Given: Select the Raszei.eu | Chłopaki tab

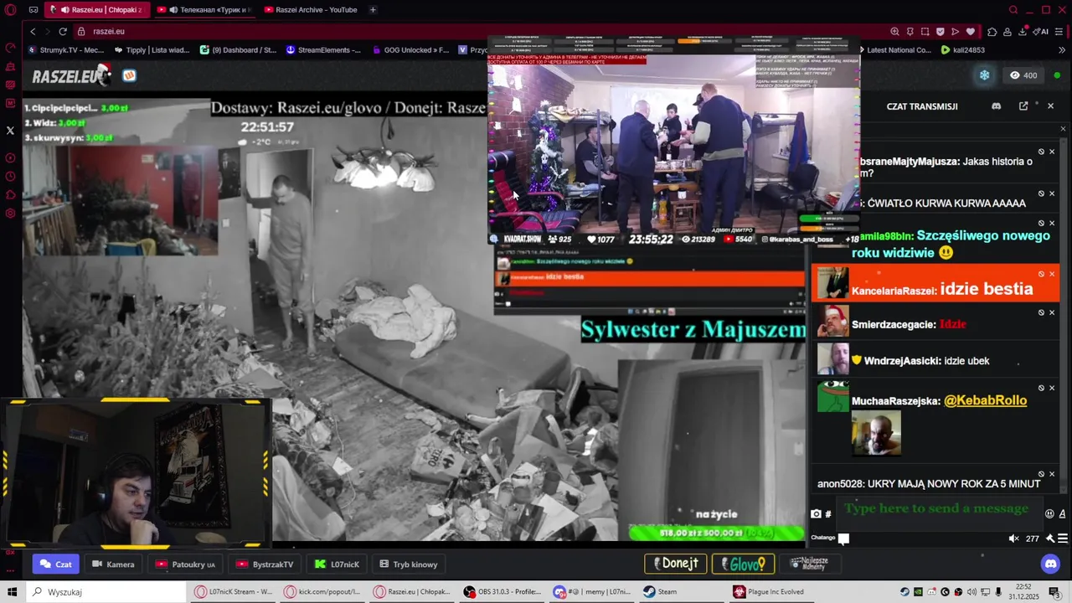Looking at the screenshot, I should [x=96, y=10].
